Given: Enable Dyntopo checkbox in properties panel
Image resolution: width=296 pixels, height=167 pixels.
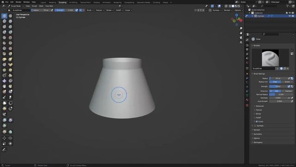Looking at the screenshot, I should click(x=255, y=126).
